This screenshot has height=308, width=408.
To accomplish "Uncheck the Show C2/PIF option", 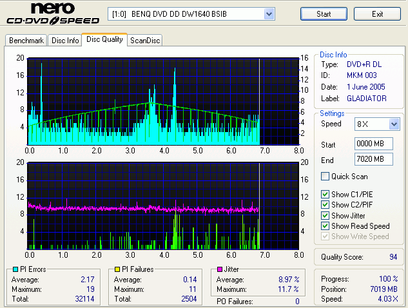I will (x=325, y=205).
